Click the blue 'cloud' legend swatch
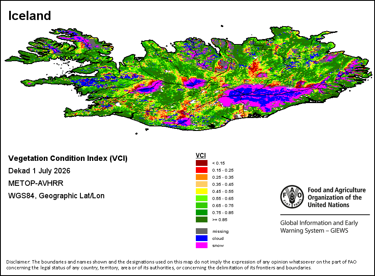375x276 pixels. [202, 238]
